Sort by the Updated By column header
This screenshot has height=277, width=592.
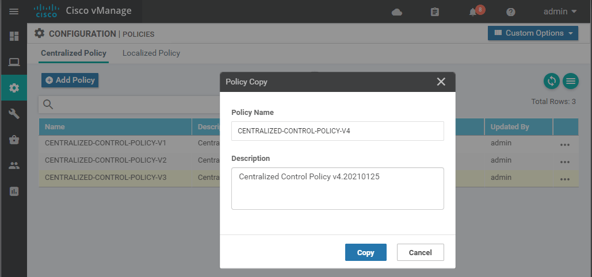(x=519, y=127)
